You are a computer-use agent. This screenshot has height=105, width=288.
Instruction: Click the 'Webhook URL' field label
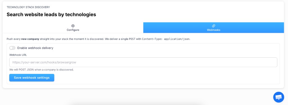[x=18, y=55]
